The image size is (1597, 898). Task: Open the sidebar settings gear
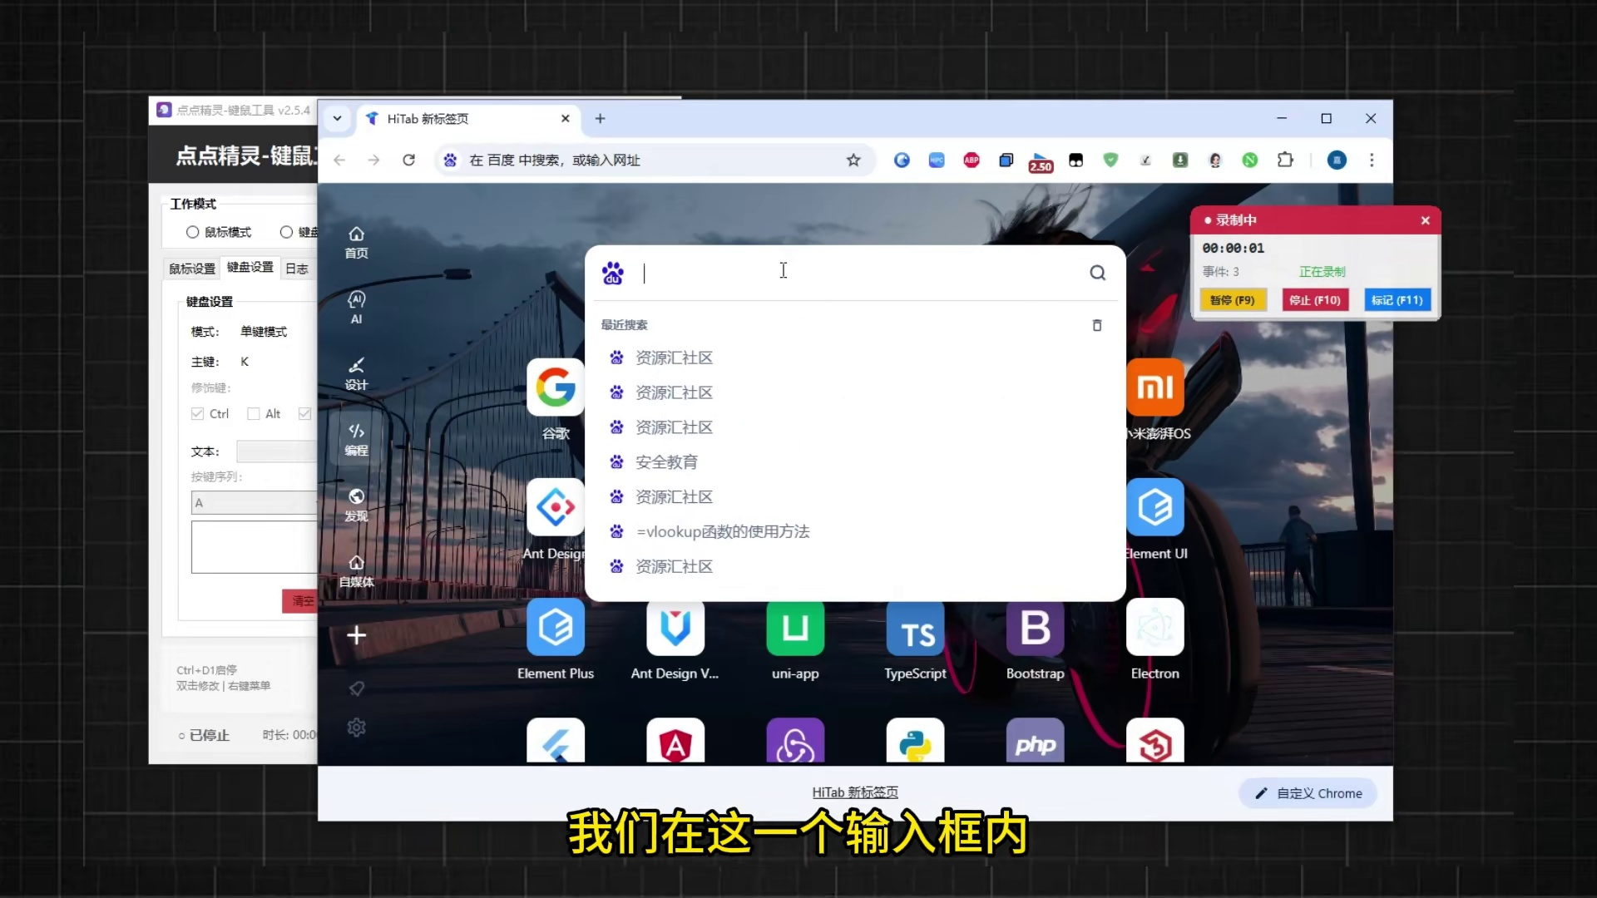click(x=356, y=728)
